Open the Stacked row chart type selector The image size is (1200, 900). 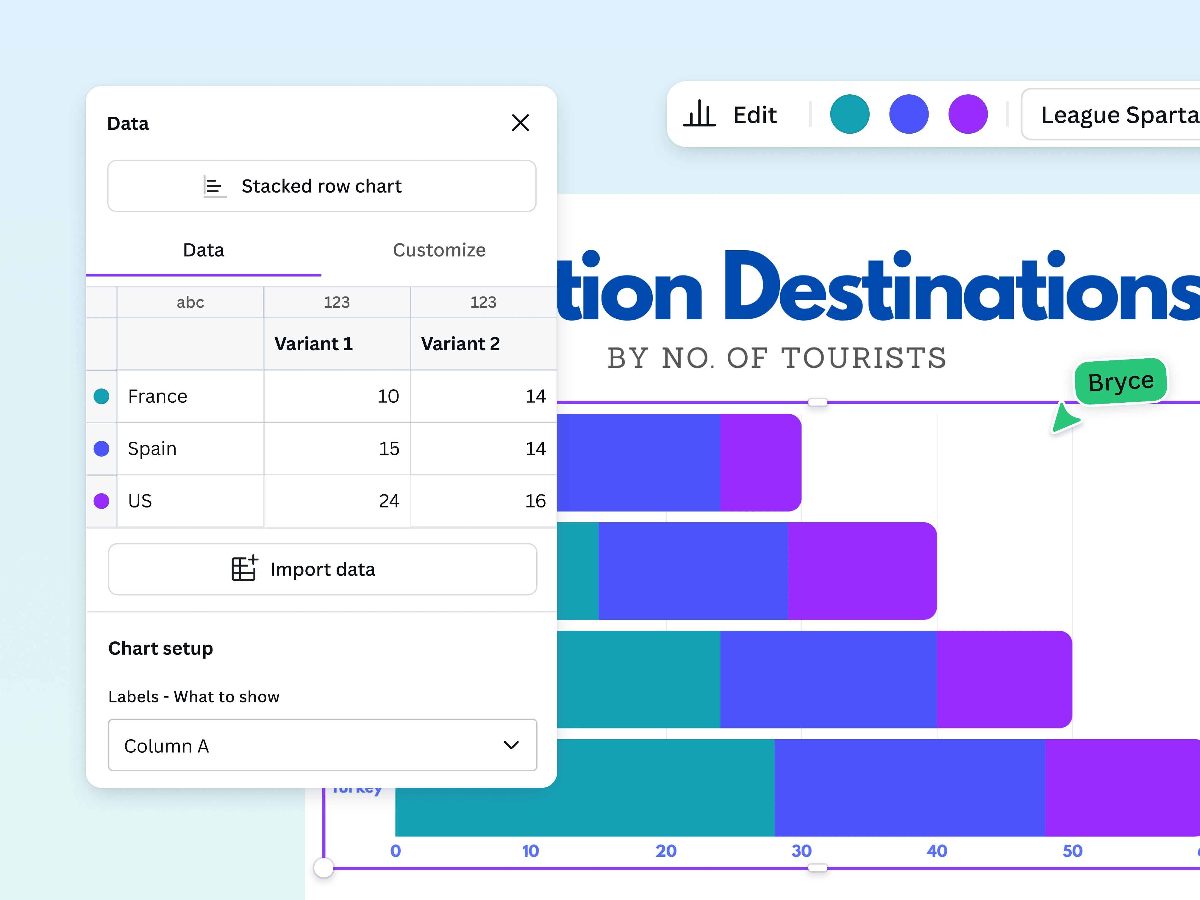click(322, 186)
